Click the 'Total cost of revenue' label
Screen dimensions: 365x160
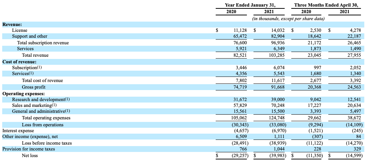click(42, 81)
